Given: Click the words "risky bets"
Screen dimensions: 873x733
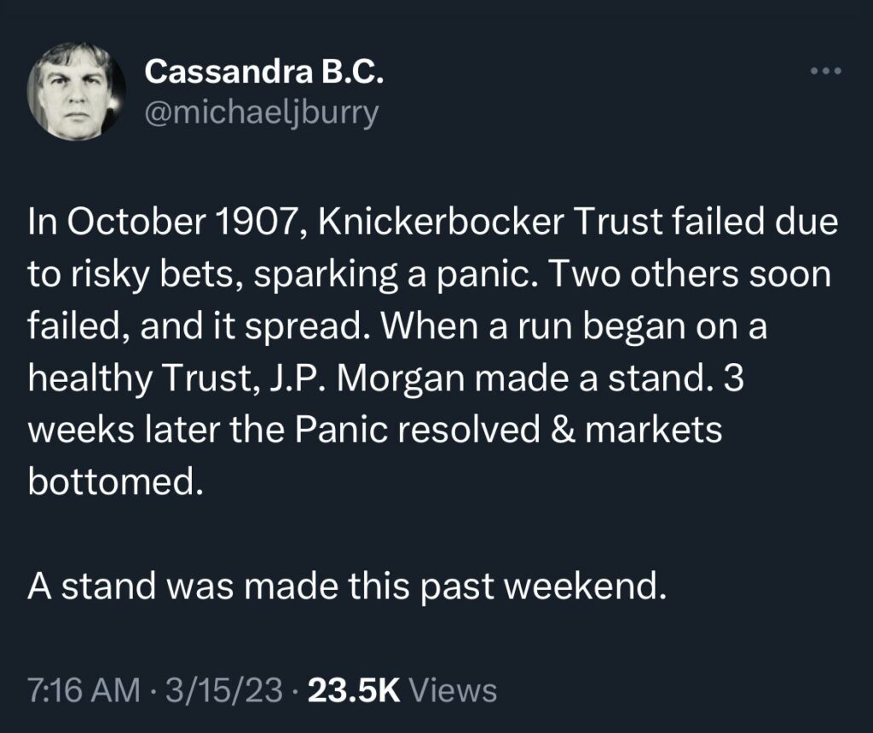Looking at the screenshot, I should click(x=141, y=275).
